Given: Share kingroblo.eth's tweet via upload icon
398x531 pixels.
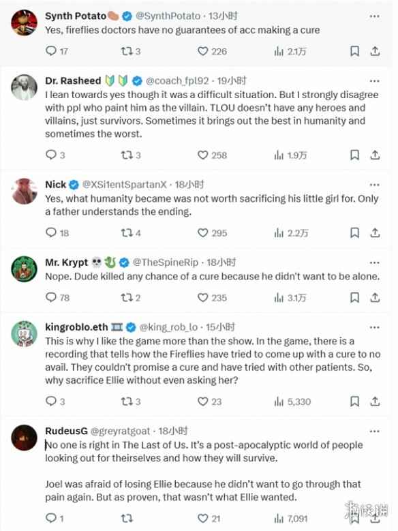Looking at the screenshot, I should pos(375,401).
